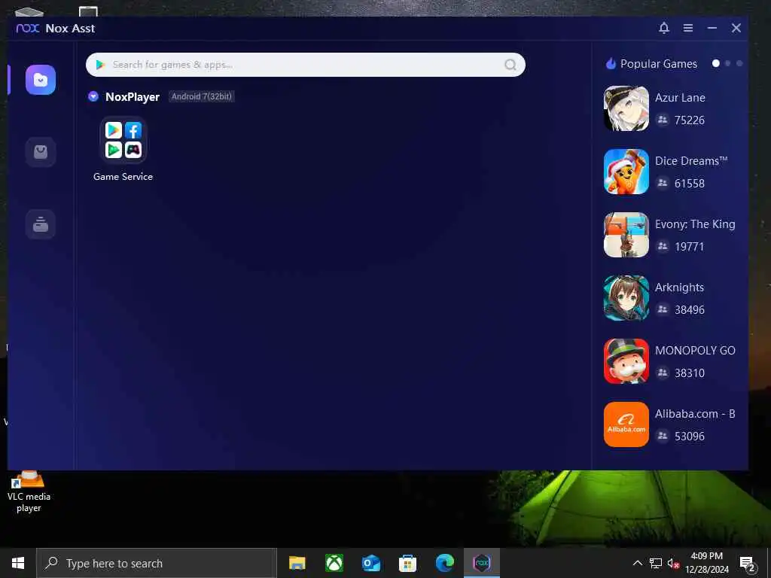Image resolution: width=771 pixels, height=578 pixels.
Task: Click the Arknights title
Action: point(679,287)
